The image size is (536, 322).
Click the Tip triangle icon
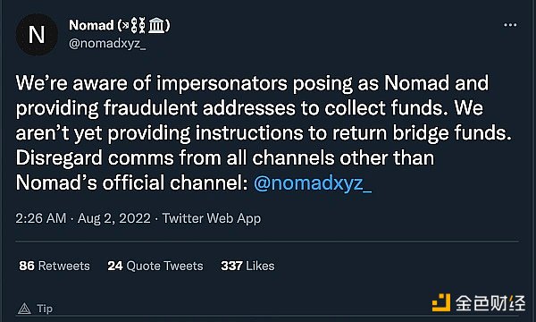coord(24,309)
